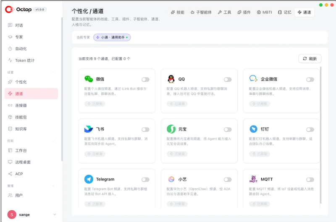Viewport: 336px width, 222px height.
Task: Click the 已禁用 badge on 元宝 card
Action: (177, 154)
